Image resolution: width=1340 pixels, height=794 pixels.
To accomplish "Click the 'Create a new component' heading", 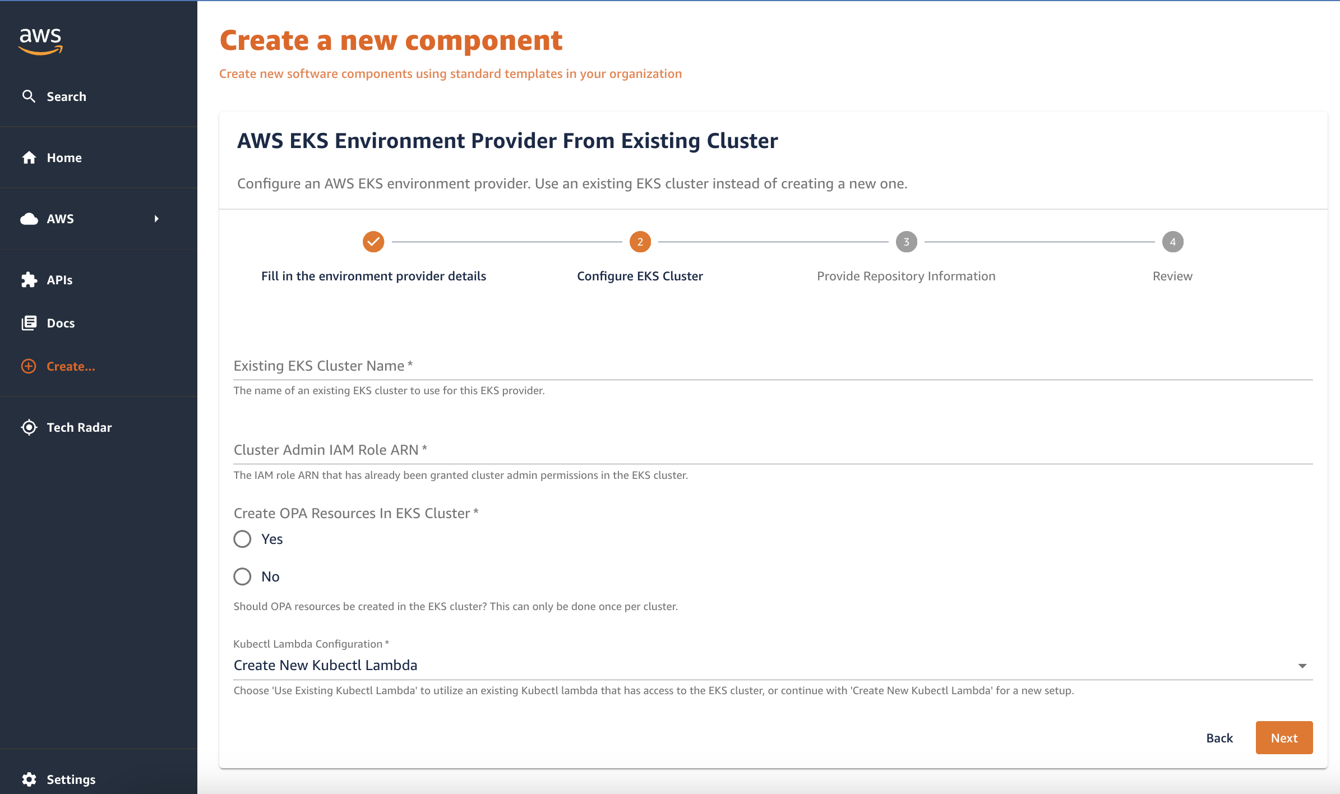I will point(391,40).
